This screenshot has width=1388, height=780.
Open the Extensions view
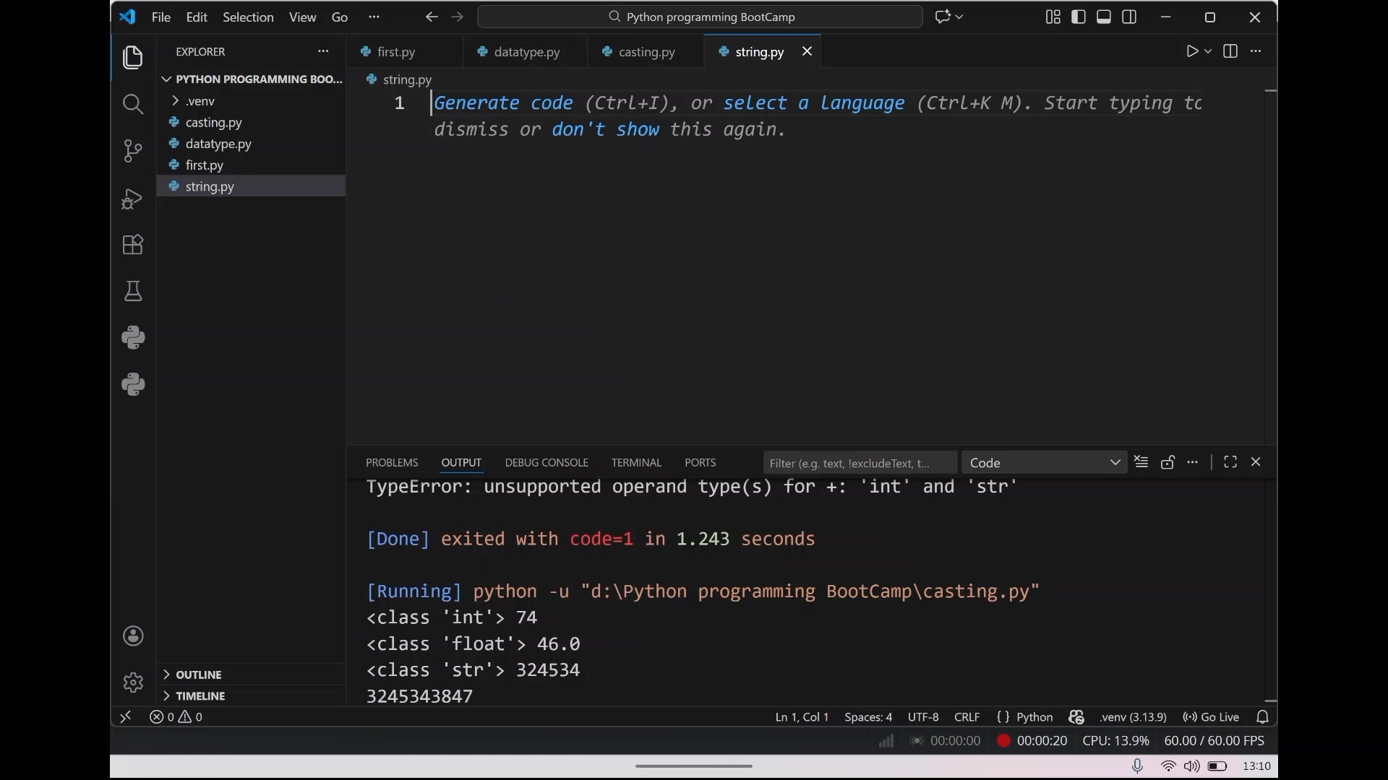tap(133, 245)
